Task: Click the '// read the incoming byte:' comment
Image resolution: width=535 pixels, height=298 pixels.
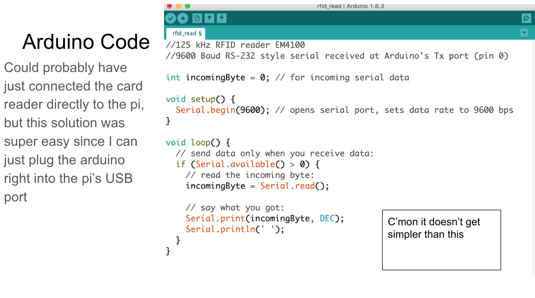Action: click(250, 175)
